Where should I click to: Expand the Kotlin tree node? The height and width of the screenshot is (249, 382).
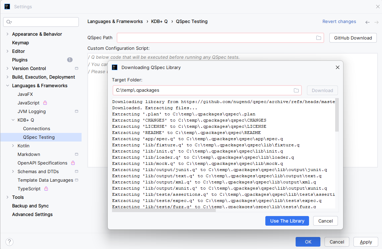pos(13,146)
